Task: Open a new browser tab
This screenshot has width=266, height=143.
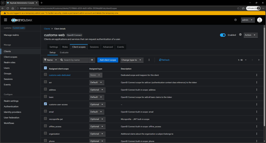Action: click(x=42, y=3)
